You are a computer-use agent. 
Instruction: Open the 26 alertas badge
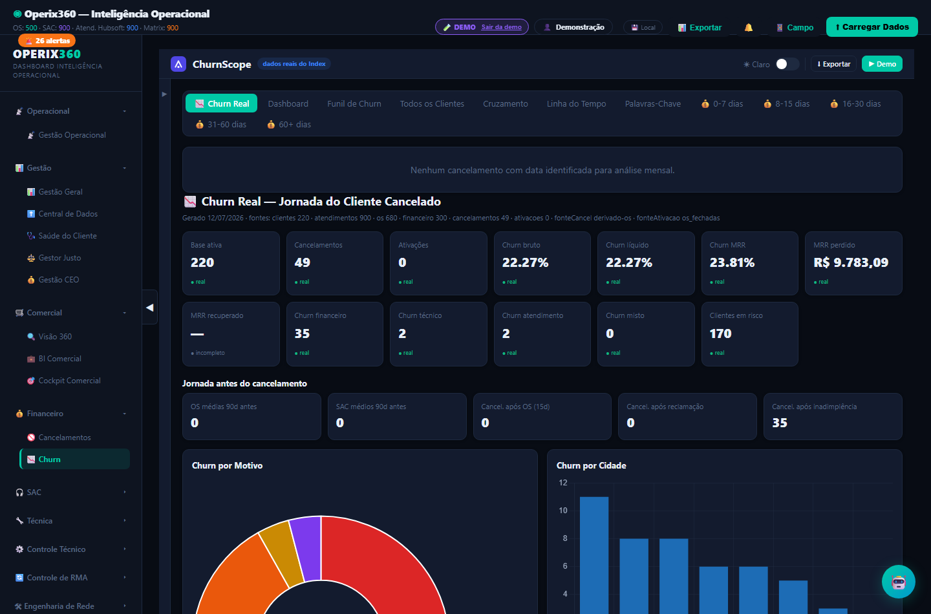[47, 41]
